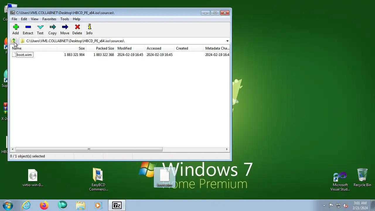Sort by Modified column header
The image size is (375, 211).
coord(130,48)
